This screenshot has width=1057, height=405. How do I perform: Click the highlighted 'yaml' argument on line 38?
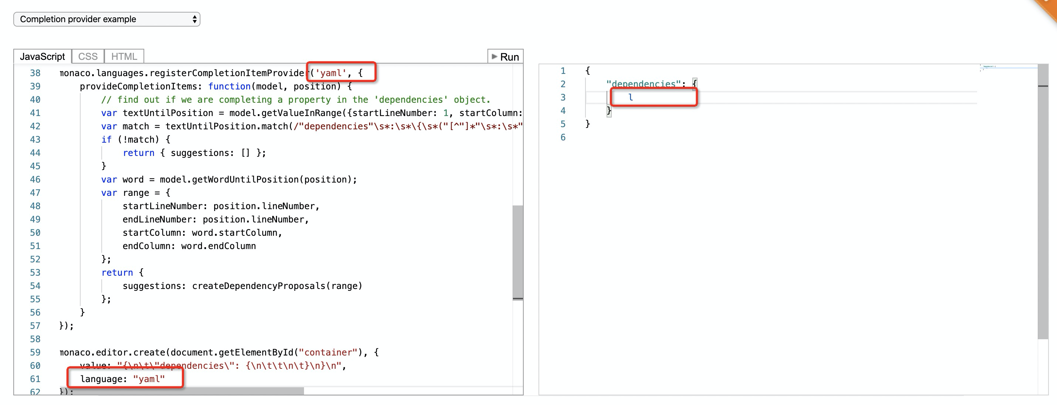[x=331, y=72]
